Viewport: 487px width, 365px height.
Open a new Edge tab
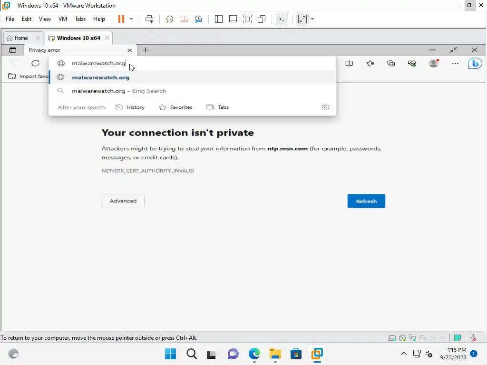tap(145, 50)
